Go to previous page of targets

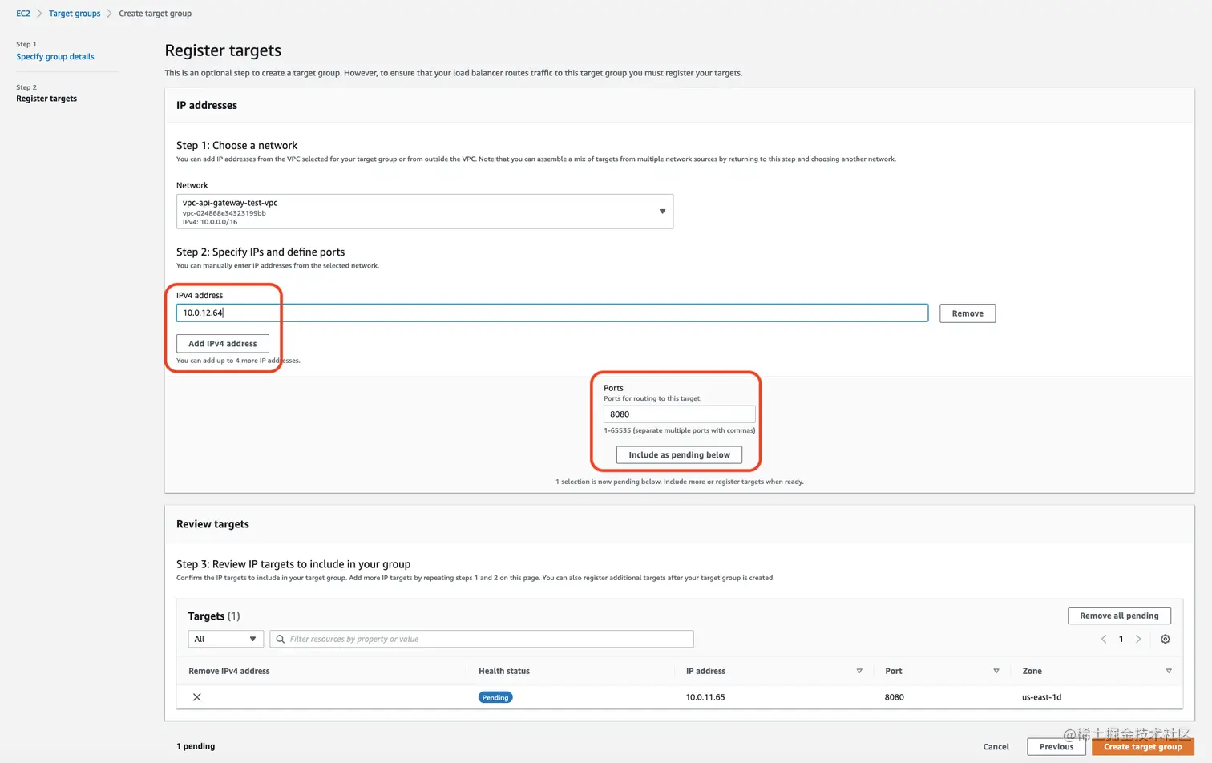(1104, 639)
